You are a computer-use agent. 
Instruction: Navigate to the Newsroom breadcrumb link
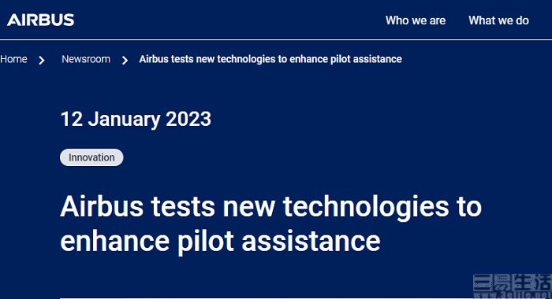point(86,59)
